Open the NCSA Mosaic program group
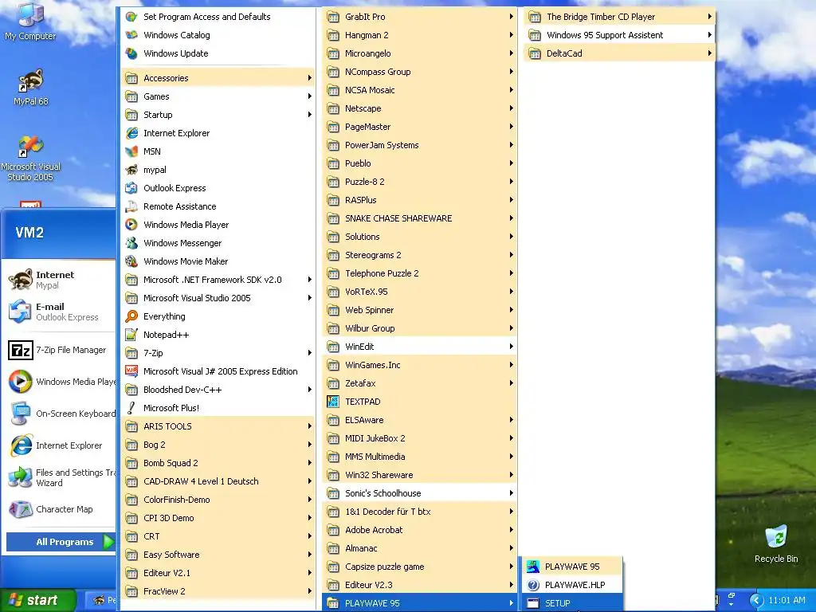The image size is (816, 612). [x=419, y=90]
